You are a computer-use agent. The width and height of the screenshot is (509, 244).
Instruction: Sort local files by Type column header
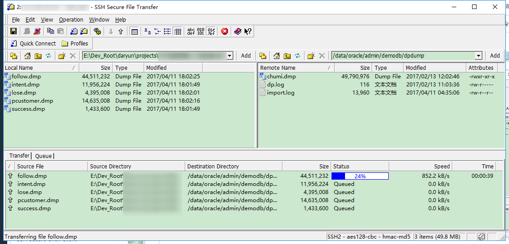pyautogui.click(x=128, y=68)
